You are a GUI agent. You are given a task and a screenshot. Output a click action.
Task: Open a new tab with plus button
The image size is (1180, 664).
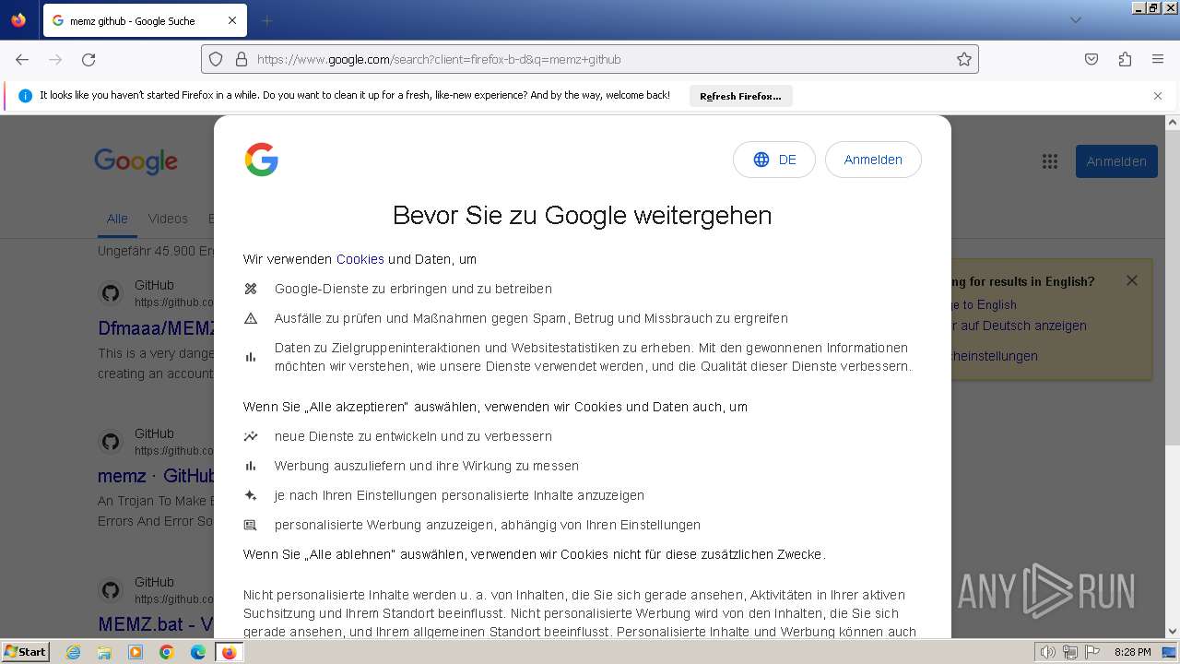tap(266, 20)
